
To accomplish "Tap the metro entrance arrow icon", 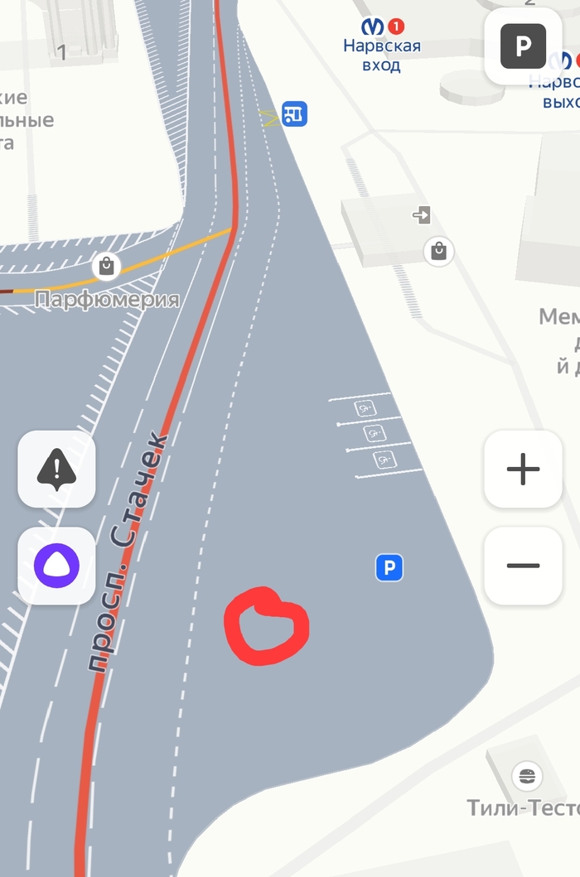I will [422, 214].
